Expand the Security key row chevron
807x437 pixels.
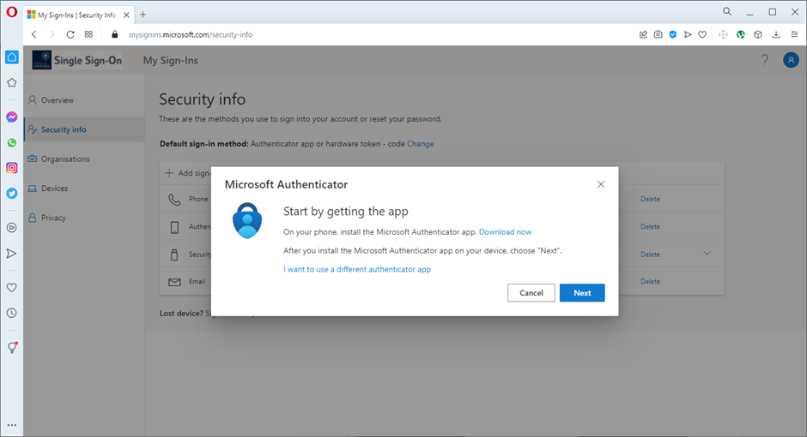(x=707, y=254)
